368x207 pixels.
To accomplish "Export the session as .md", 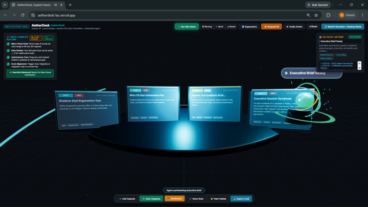I will click(241, 199).
